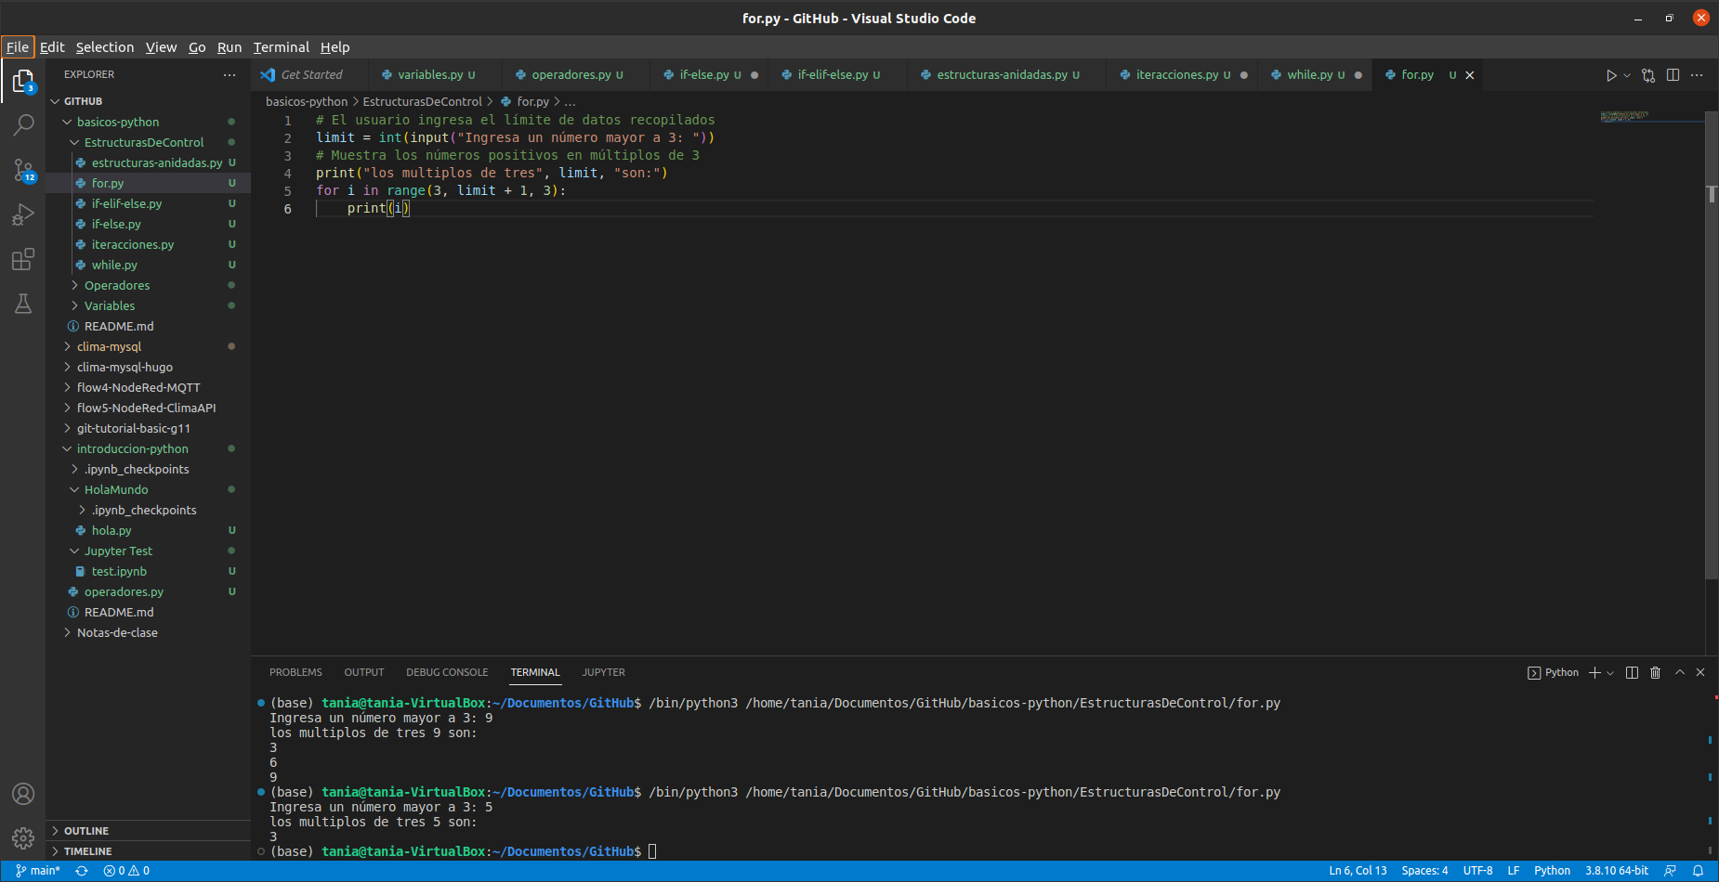This screenshot has width=1719, height=882.
Task: Open the Terminal menu
Action: click(x=282, y=47)
